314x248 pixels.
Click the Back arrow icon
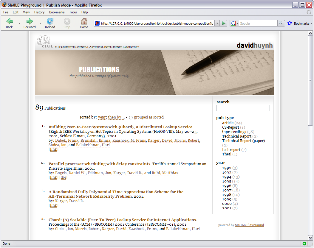(10, 21)
